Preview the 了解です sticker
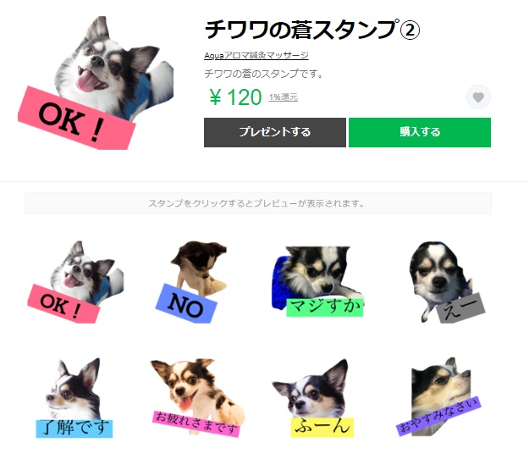The width and height of the screenshot is (529, 459). point(74,397)
